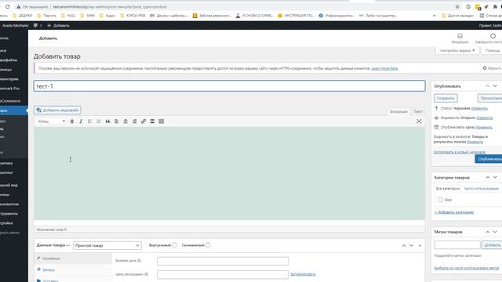Screen dimensions: 502x282
Task: Tick the Misc category checkbox
Action: click(440, 200)
